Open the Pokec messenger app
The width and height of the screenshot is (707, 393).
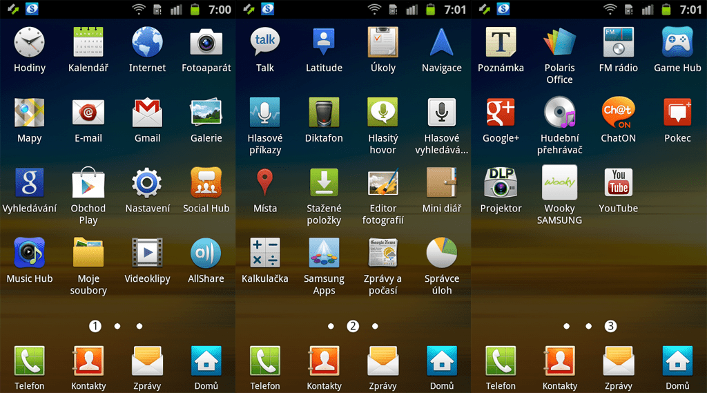tap(677, 113)
